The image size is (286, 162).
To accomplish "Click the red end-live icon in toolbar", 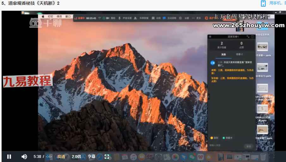I will [206, 18].
